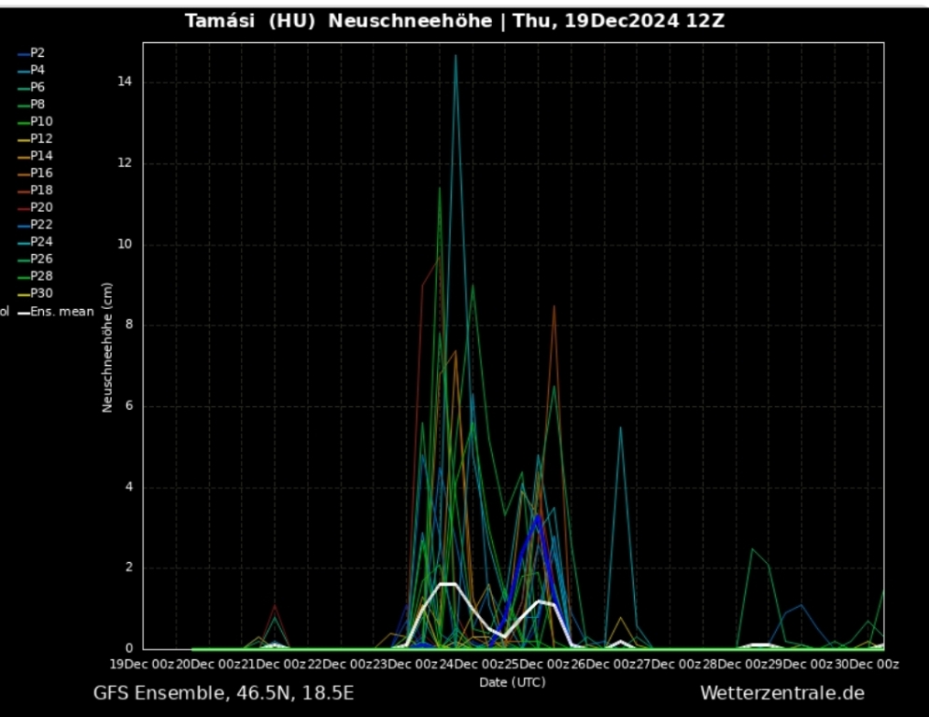This screenshot has width=929, height=717.
Task: Select the P4 legend line marker
Action: pos(22,71)
